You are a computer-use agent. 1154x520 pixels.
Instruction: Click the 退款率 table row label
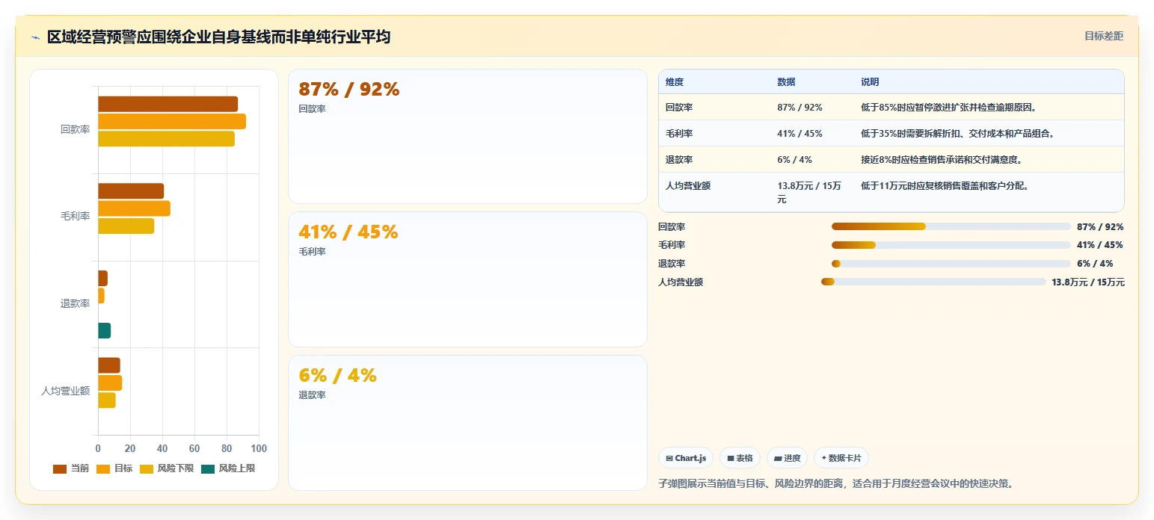[x=679, y=160]
